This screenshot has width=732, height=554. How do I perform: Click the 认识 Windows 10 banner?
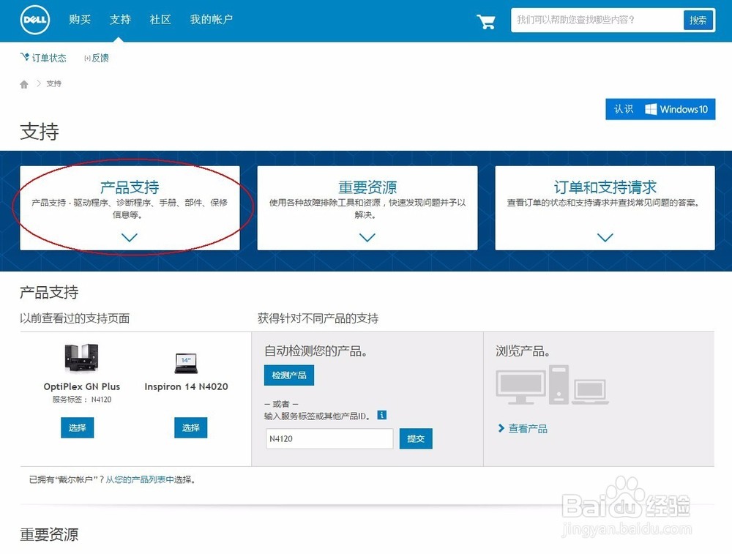pos(660,109)
